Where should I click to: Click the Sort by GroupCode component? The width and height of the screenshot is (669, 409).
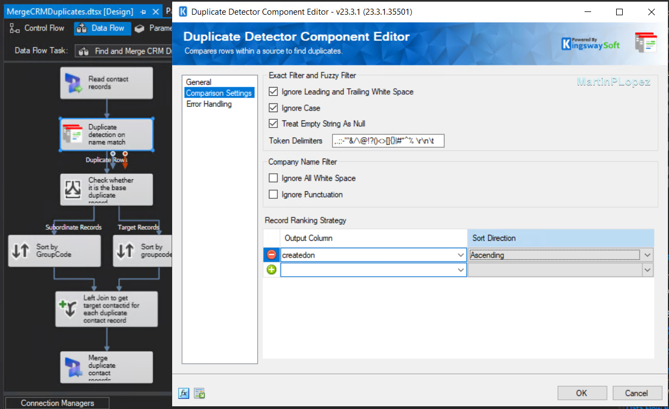click(x=54, y=251)
